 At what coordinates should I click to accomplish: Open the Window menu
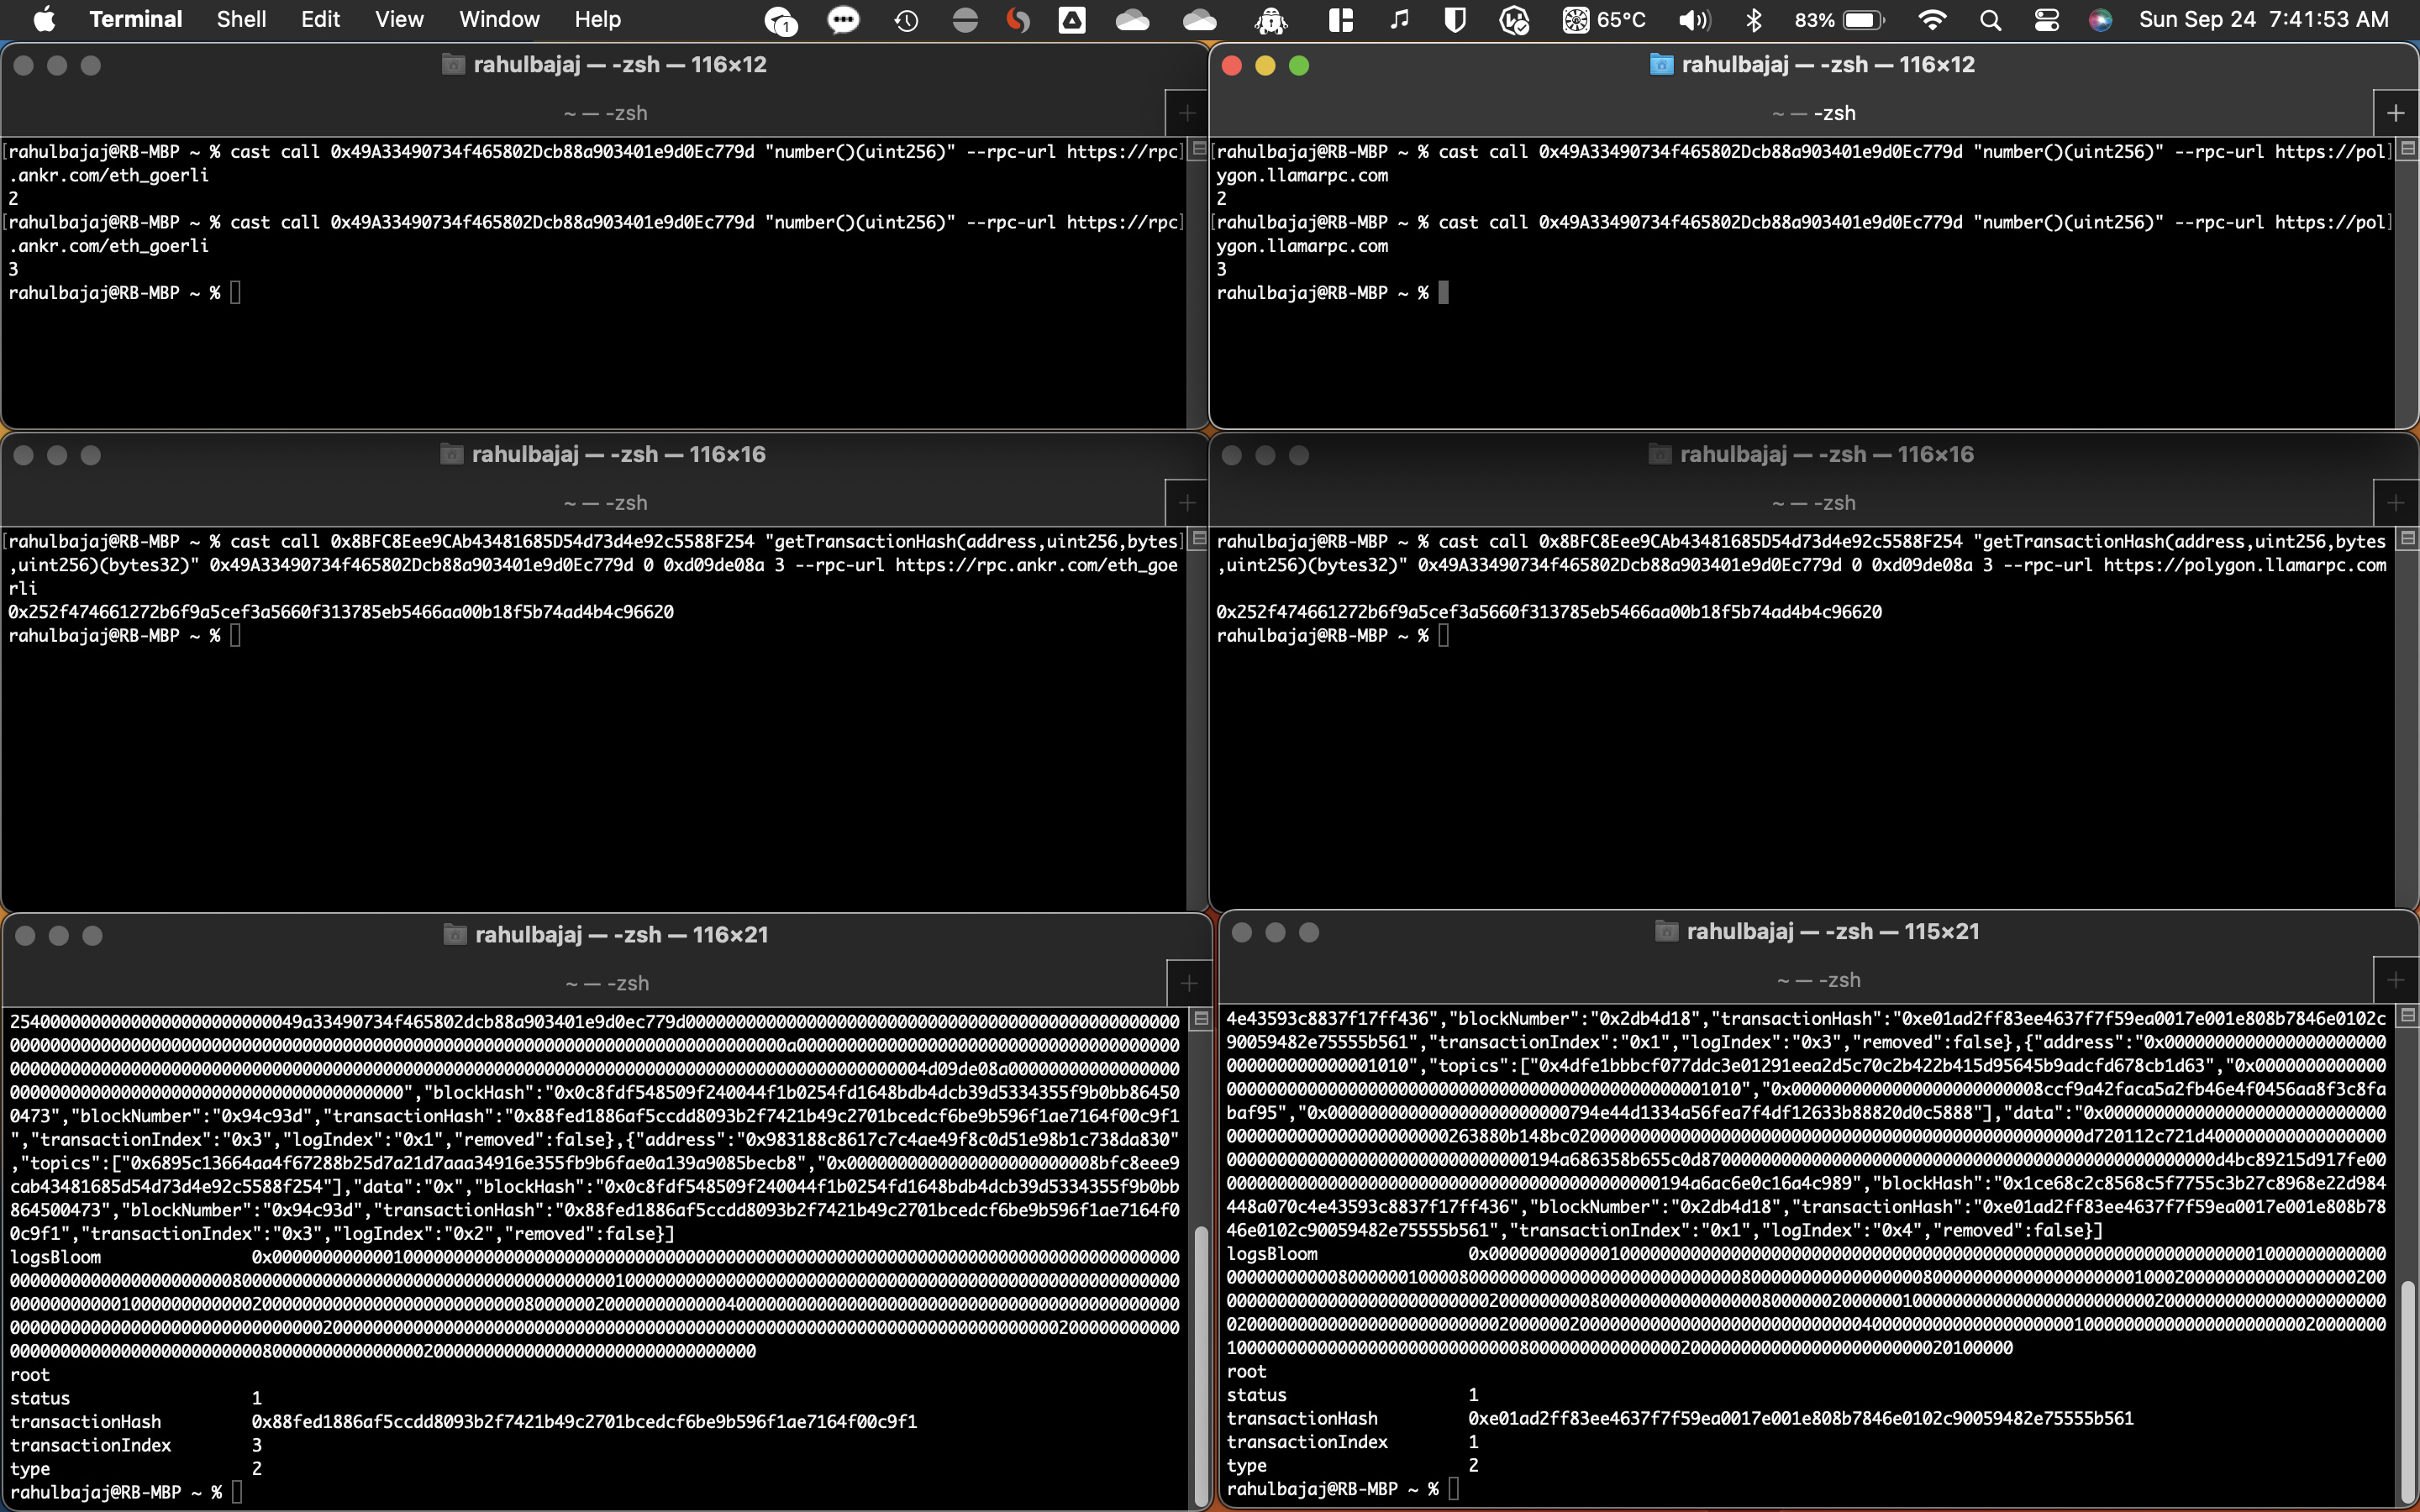pos(499,20)
